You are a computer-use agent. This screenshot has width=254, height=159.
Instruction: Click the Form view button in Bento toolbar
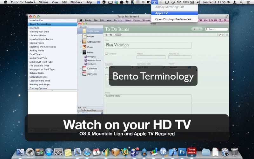[x=118, y=35]
